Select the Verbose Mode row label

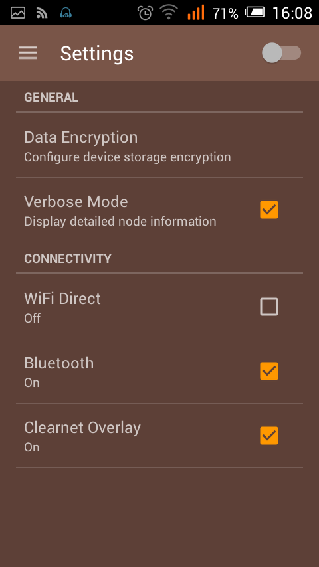pyautogui.click(x=76, y=202)
